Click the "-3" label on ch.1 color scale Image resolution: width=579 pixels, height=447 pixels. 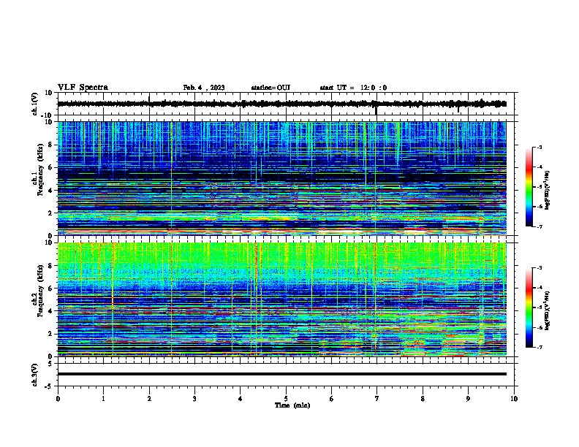pyautogui.click(x=539, y=147)
